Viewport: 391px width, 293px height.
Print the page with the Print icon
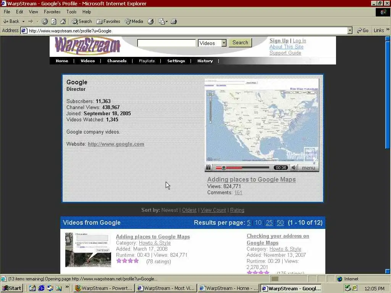click(x=174, y=21)
